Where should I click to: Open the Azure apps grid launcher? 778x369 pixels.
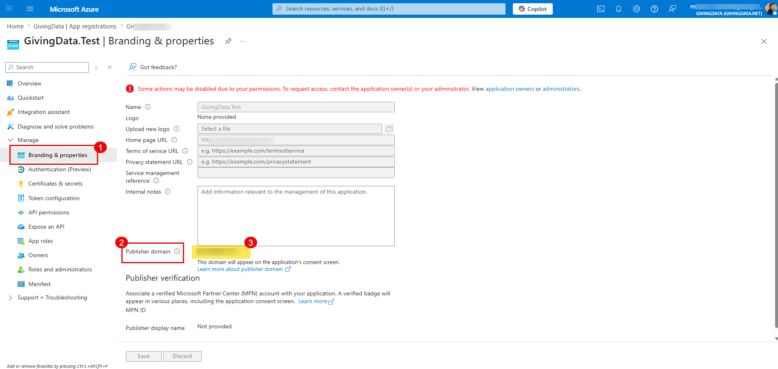9,9
